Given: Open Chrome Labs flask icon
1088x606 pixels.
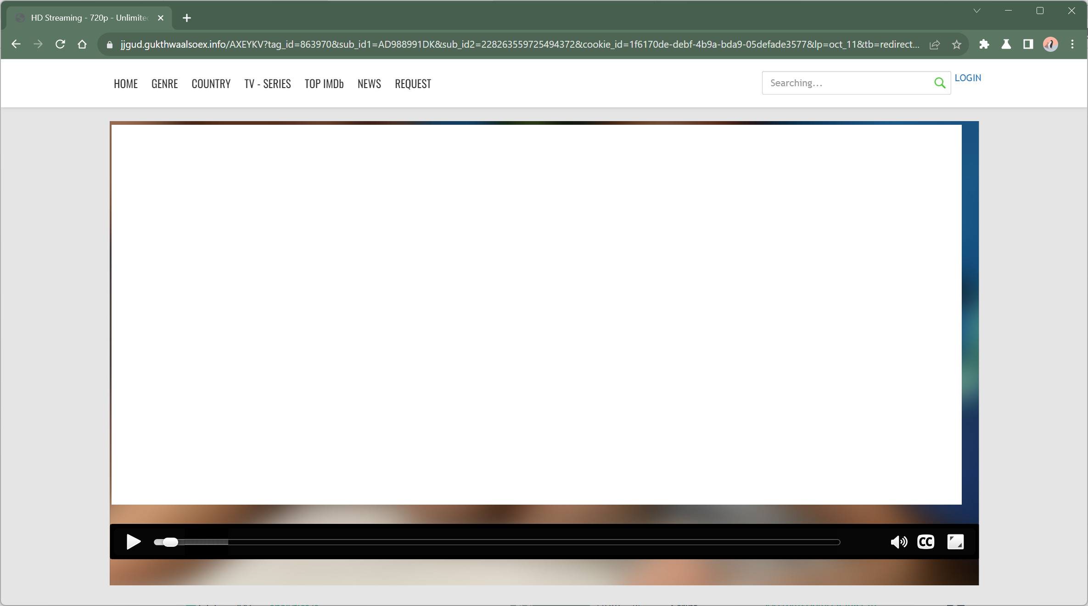Looking at the screenshot, I should point(1006,44).
